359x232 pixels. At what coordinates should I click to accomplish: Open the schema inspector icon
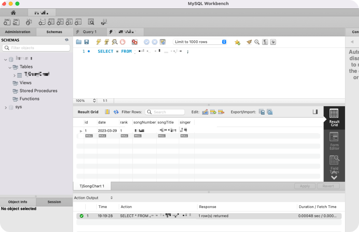click(x=29, y=22)
